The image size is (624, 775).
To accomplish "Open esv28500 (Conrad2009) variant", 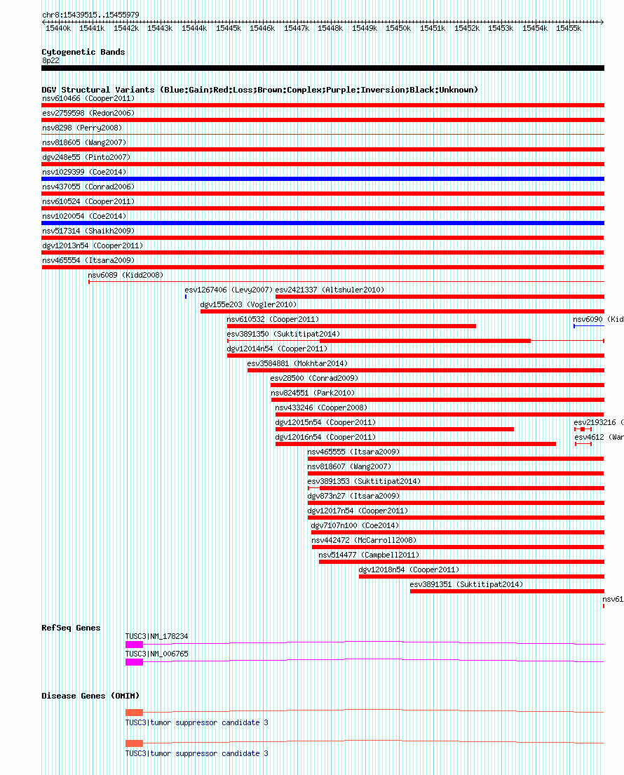I will coord(314,378).
